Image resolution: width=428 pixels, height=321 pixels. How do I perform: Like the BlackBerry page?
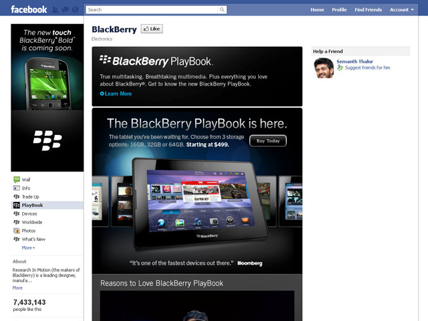coord(152,29)
